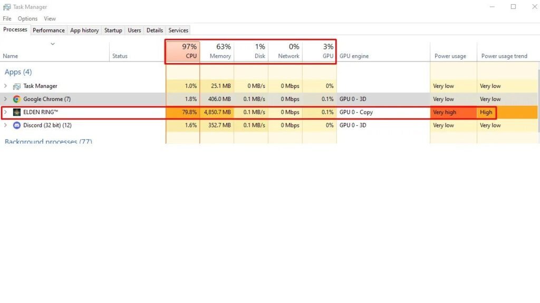540x303 pixels.
Task: Switch to the Startup tab
Action: pyautogui.click(x=113, y=30)
